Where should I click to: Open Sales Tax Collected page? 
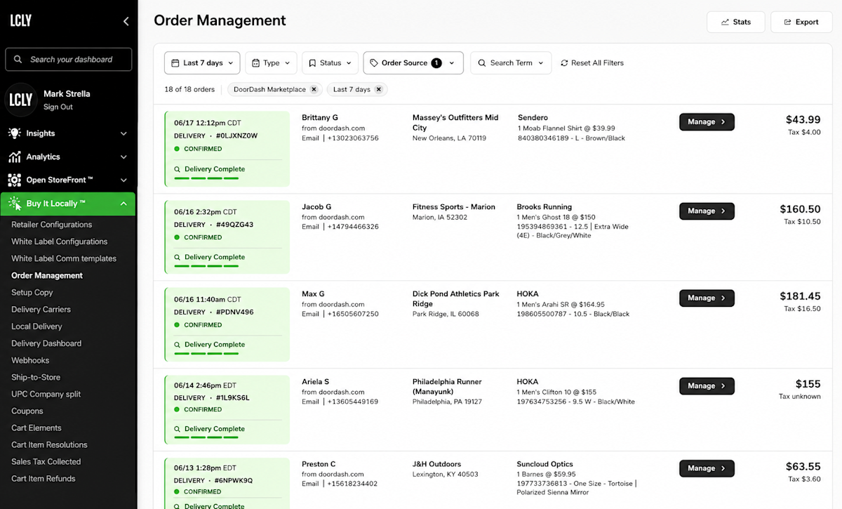point(46,462)
